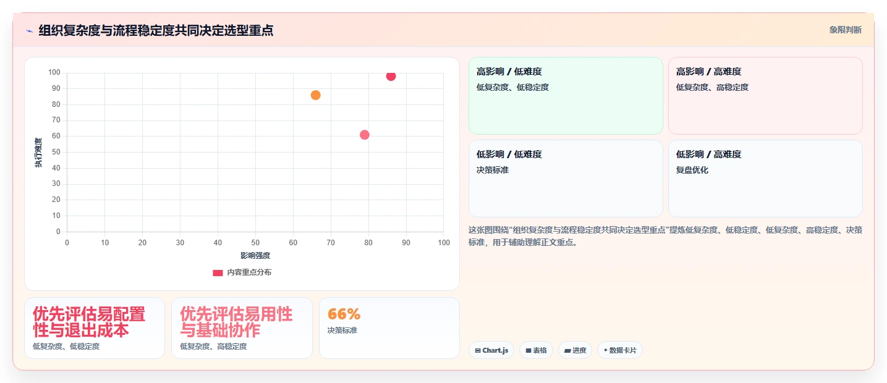Screen dimensions: 887x383
Task: Toggle the 内容重点分布 legend color box
Action: tap(218, 272)
